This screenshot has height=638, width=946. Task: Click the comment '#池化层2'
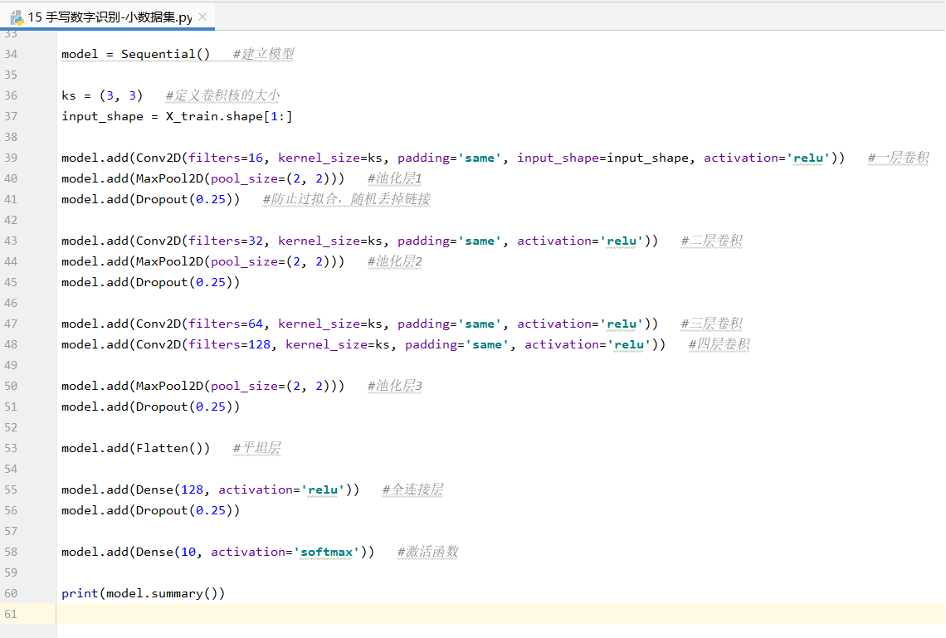click(x=394, y=261)
